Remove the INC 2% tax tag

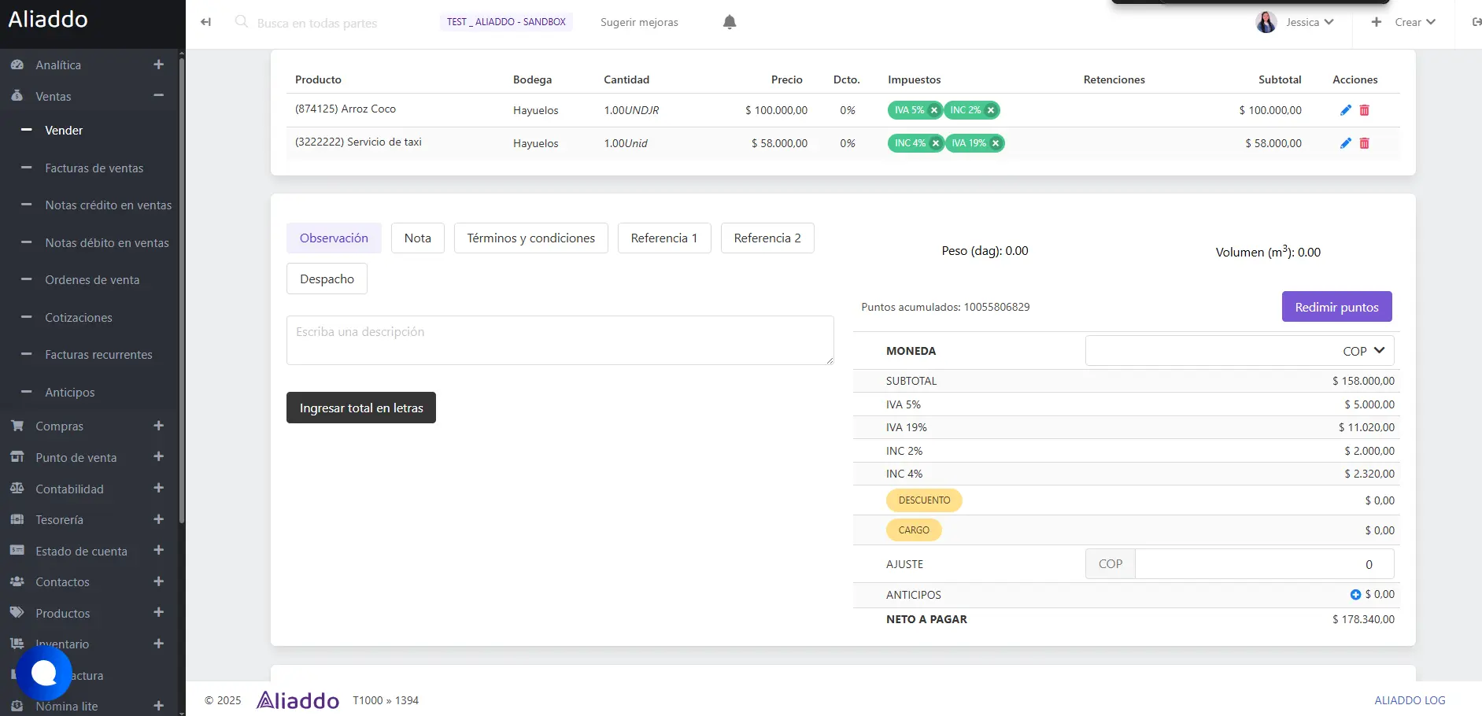(x=991, y=110)
